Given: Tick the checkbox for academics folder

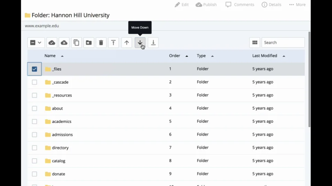Looking at the screenshot, I should 34,121.
